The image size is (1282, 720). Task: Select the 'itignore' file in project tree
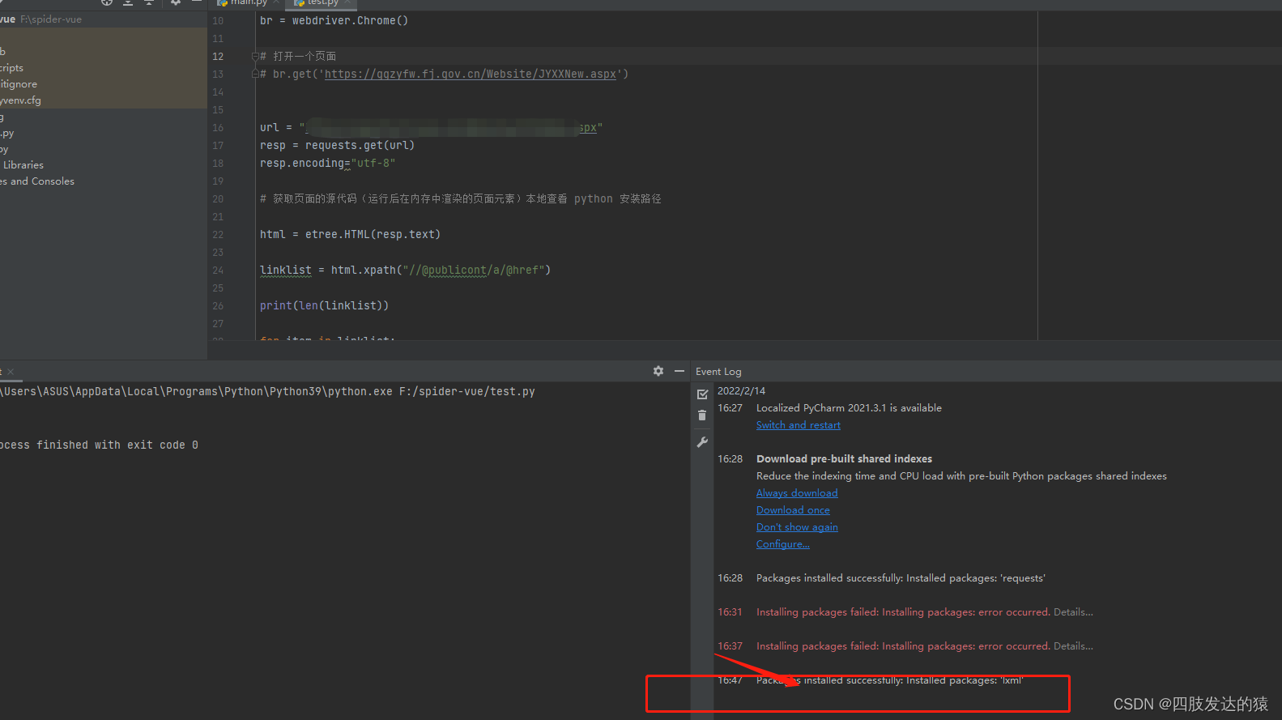19,84
